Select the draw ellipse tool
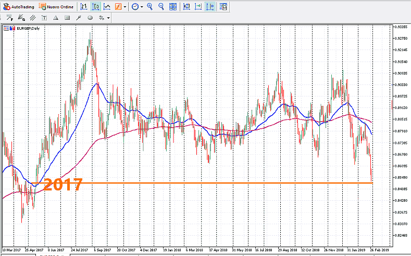The height and width of the screenshot is (256, 411). click(x=90, y=18)
